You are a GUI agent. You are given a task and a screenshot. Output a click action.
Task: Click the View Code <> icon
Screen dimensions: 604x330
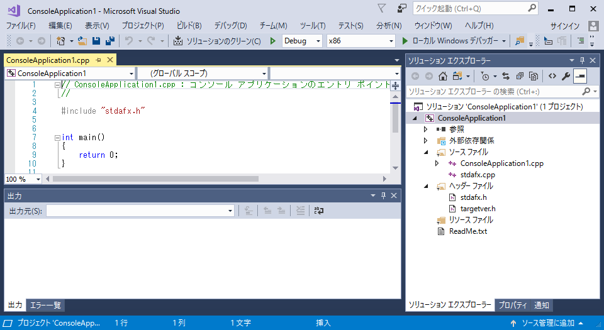[x=552, y=76]
